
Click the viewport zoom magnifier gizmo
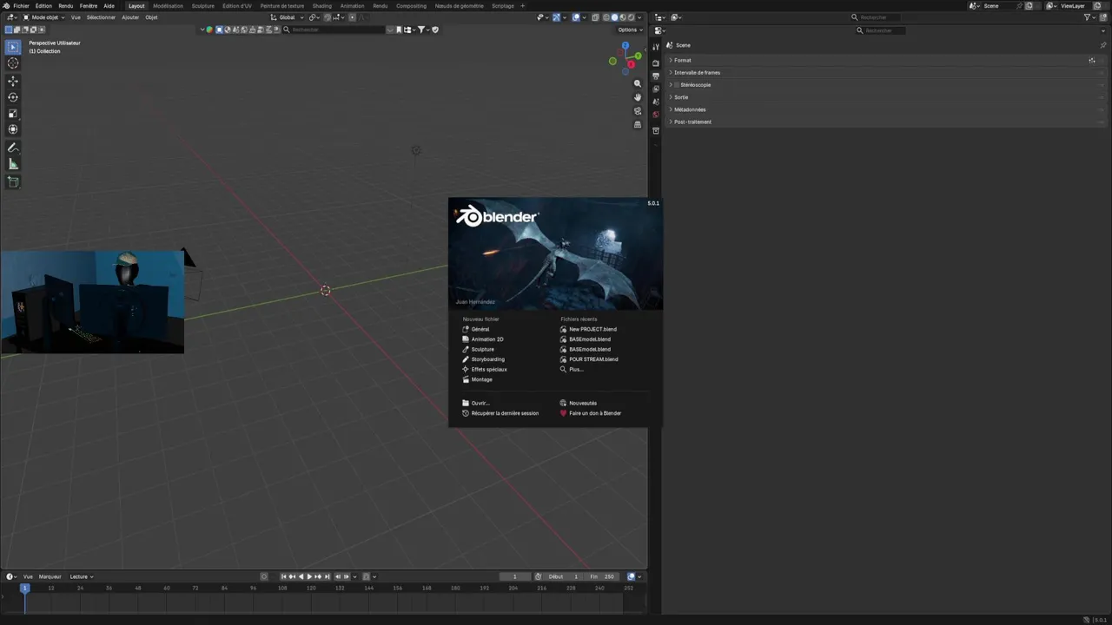tap(638, 83)
